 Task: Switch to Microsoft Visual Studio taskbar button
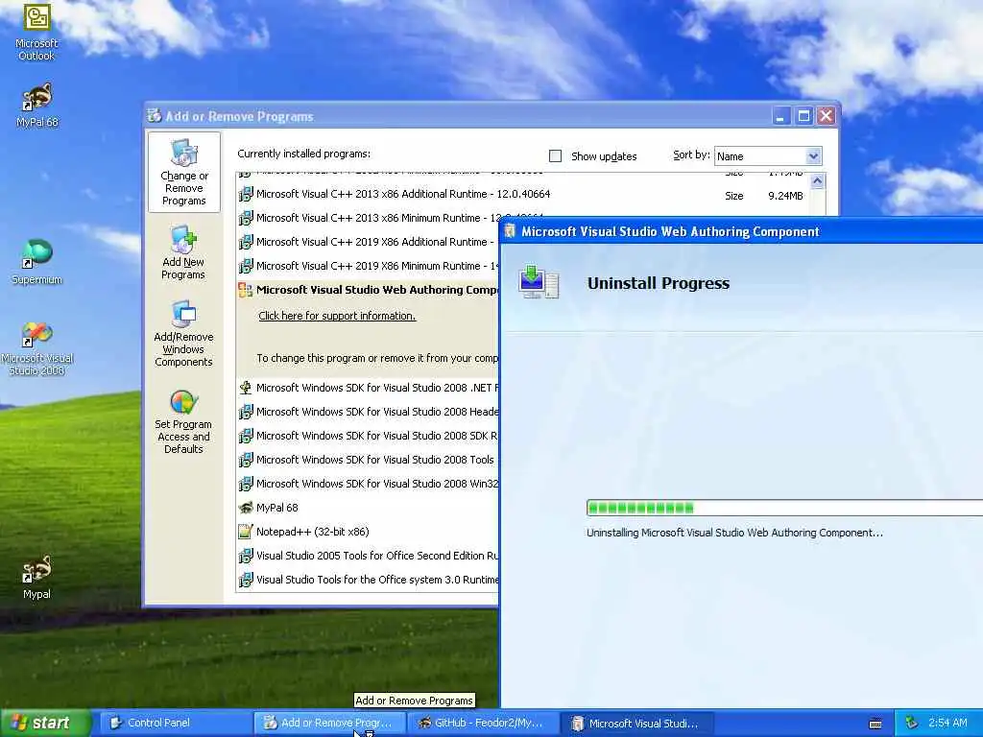[637, 723]
